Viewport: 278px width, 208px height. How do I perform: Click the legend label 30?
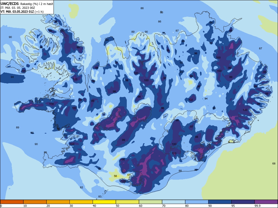coord(71,206)
